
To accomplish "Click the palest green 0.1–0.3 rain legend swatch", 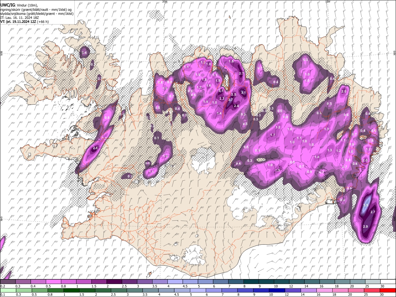I will (8, 290).
